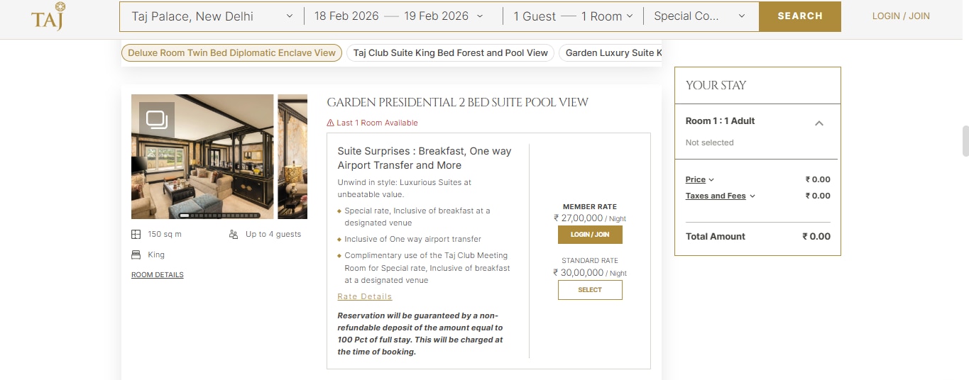Image resolution: width=969 pixels, height=380 pixels.
Task: Click the next room photo thumbnail
Action: [292, 157]
